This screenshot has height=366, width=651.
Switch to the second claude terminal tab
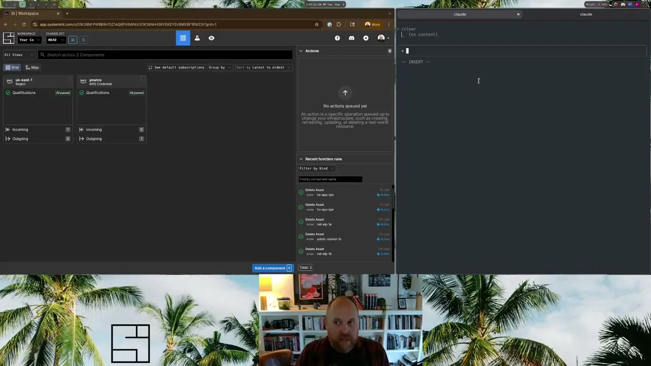point(586,14)
